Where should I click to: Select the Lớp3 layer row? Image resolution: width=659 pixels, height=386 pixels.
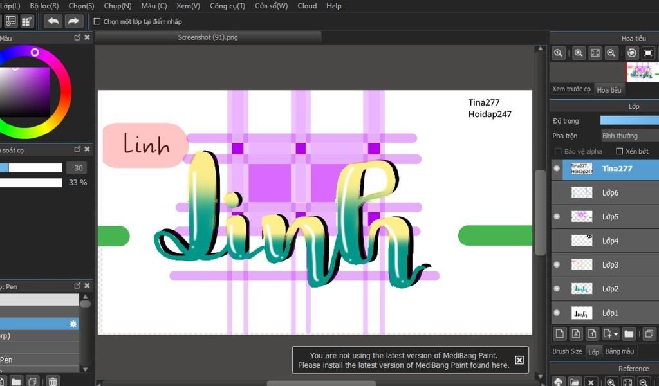coord(605,264)
